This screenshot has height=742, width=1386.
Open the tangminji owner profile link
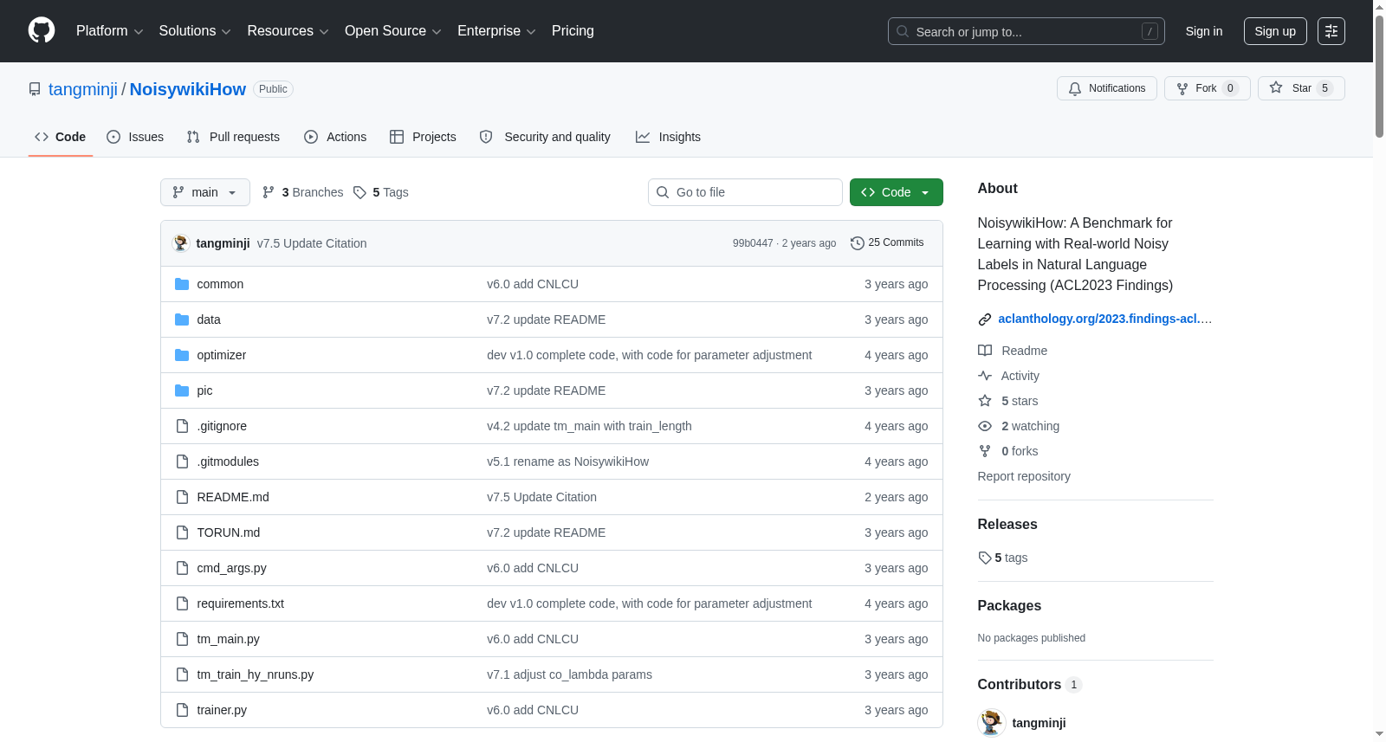83,89
